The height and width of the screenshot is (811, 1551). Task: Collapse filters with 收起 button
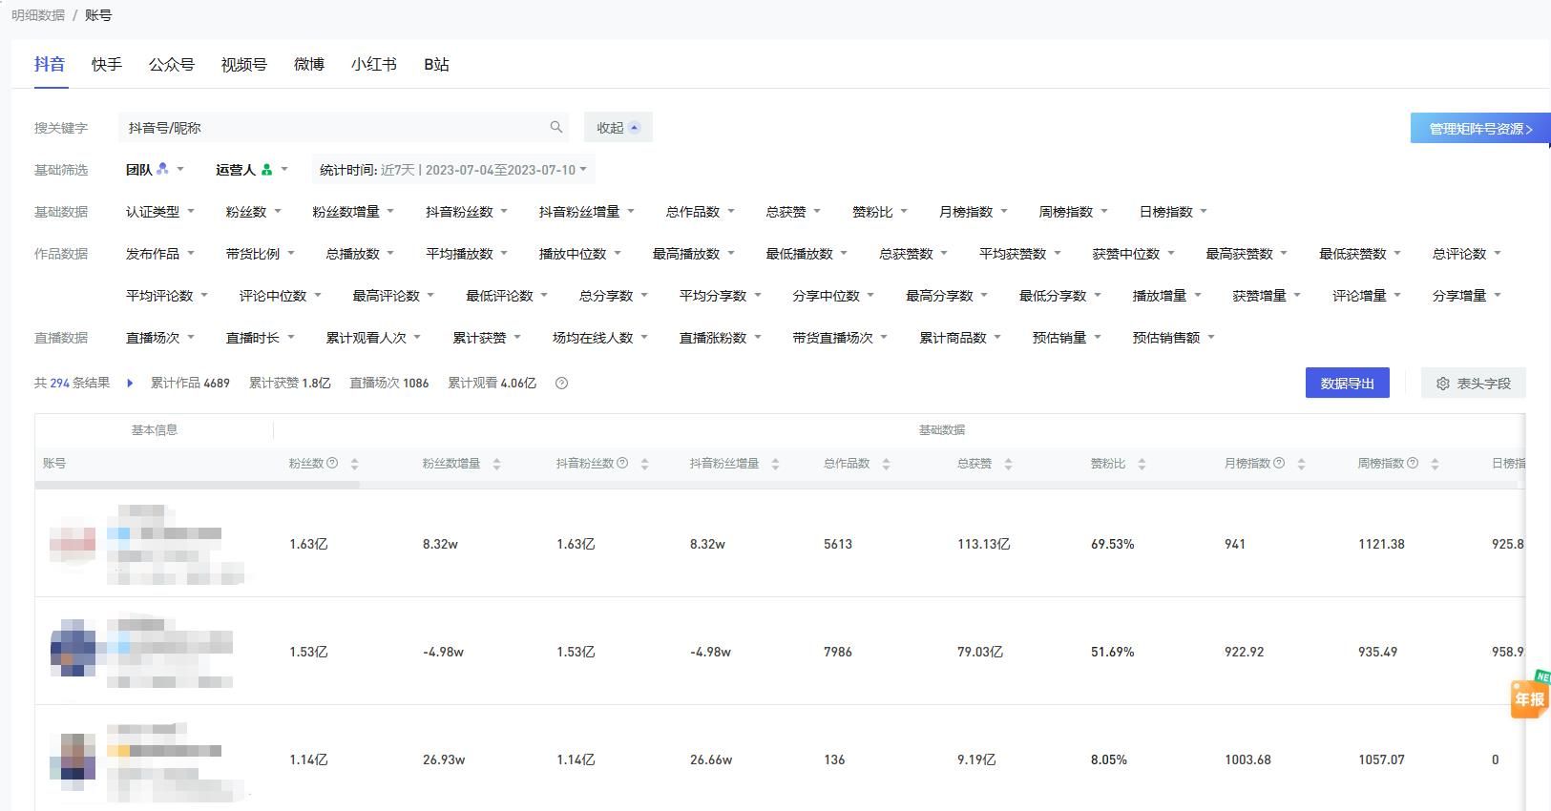(x=618, y=128)
